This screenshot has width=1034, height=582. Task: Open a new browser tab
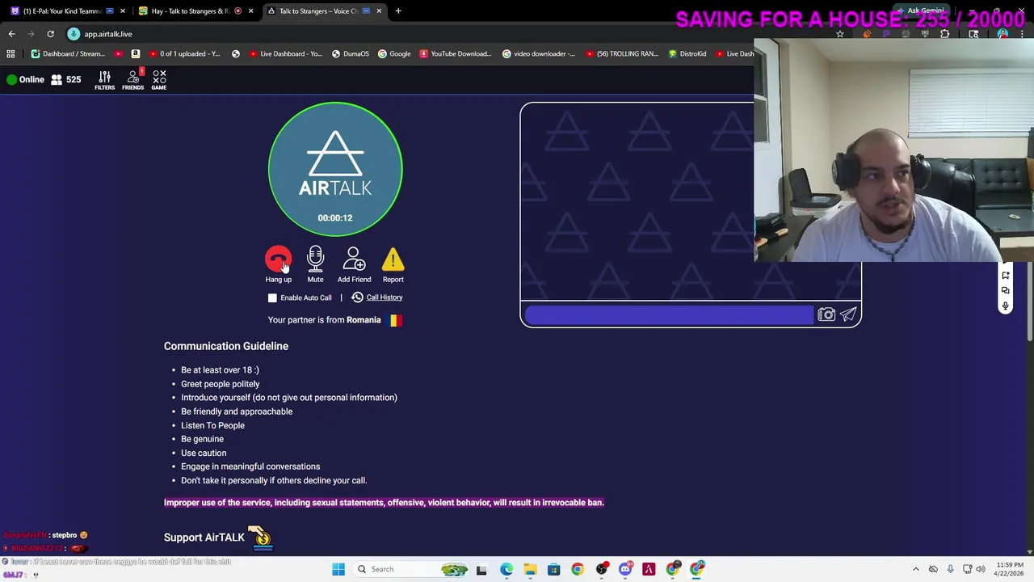coord(398,11)
